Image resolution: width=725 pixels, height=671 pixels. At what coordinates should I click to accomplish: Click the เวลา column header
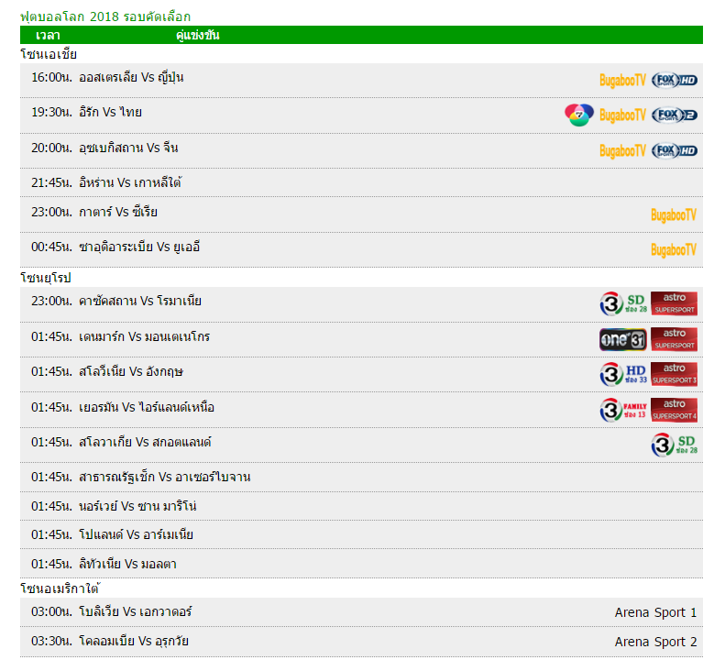coord(48,35)
